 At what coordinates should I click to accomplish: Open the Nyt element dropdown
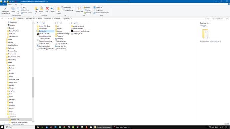67,7
